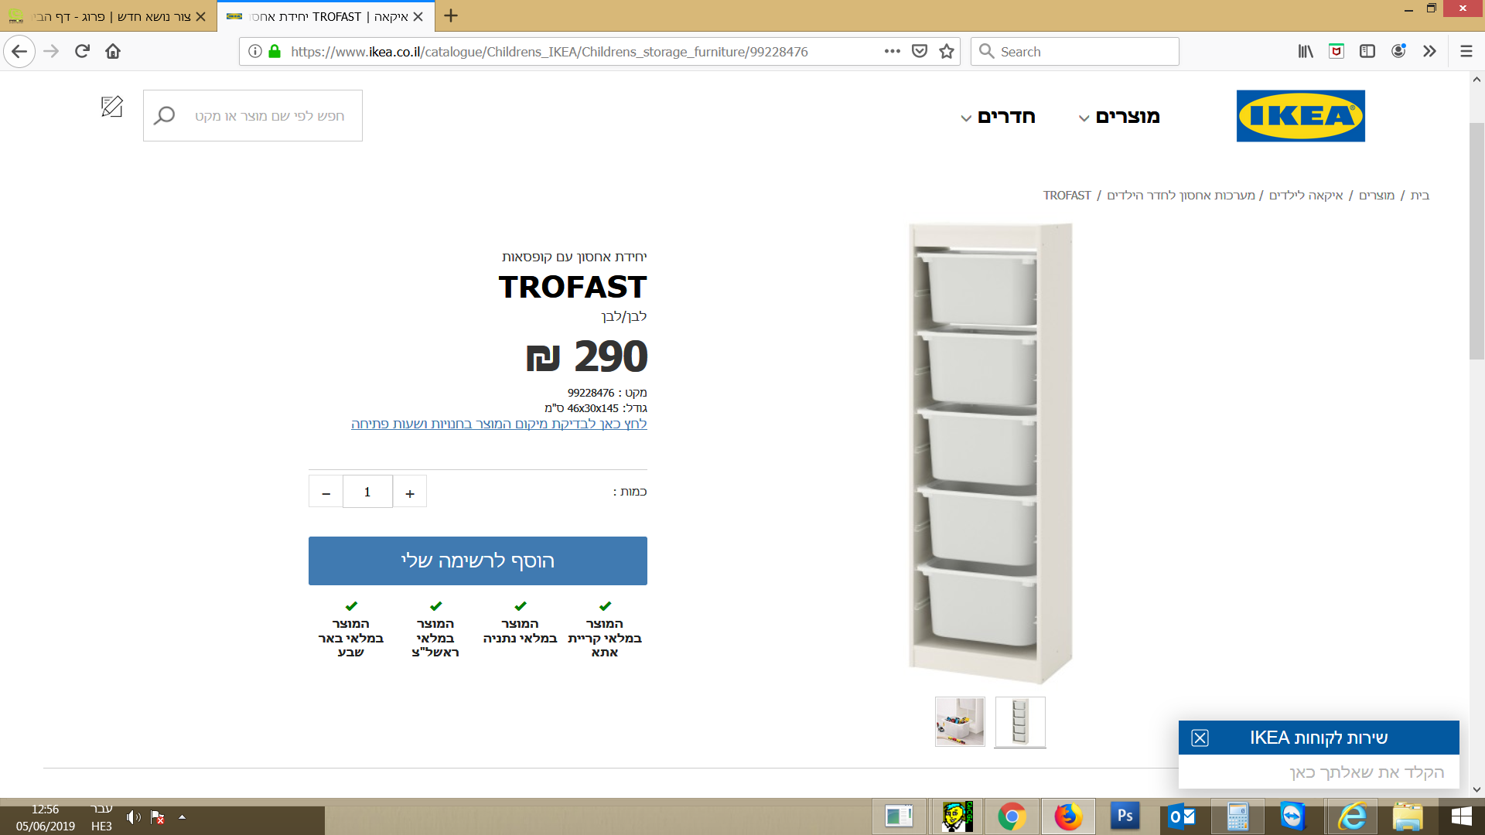Viewport: 1485px width, 835px height.
Task: Show more toolbar items via chevron overflow
Action: pyautogui.click(x=1429, y=52)
